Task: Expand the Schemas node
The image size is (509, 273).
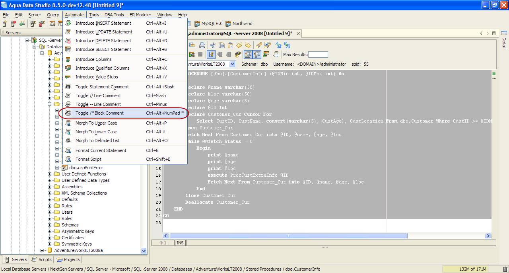Action: (x=50, y=225)
